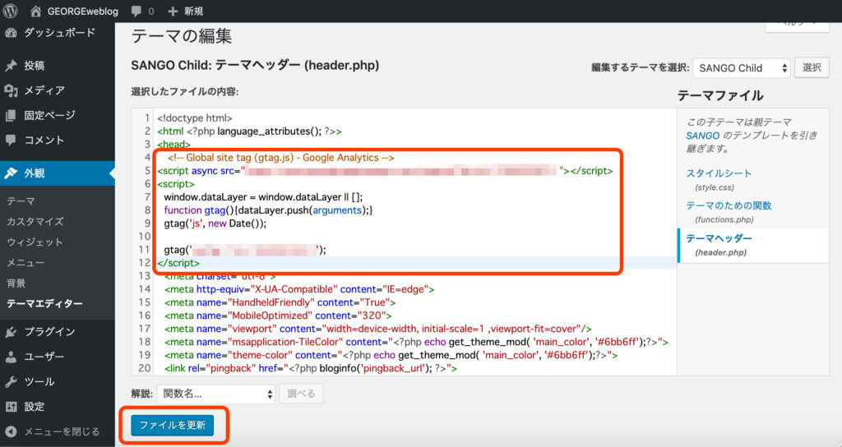Go to テーマ submenu
This screenshot has width=842, height=447.
(x=21, y=201)
